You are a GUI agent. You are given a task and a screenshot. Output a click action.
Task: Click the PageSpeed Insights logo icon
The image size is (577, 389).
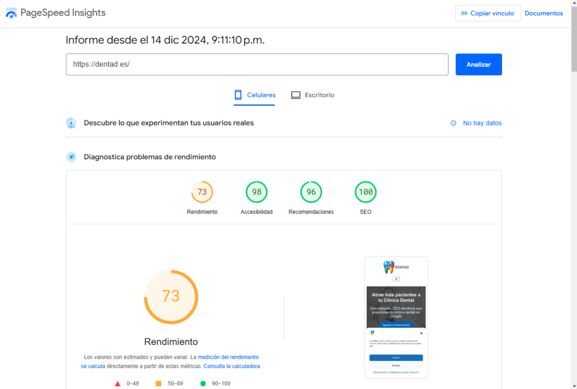point(11,14)
